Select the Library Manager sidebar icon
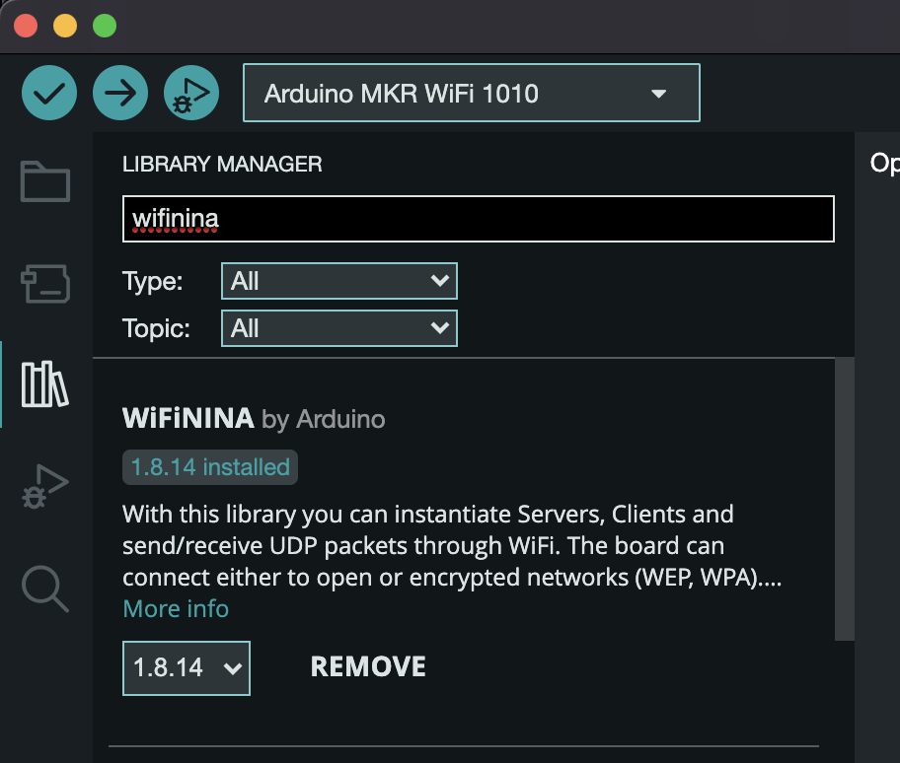 (x=43, y=384)
